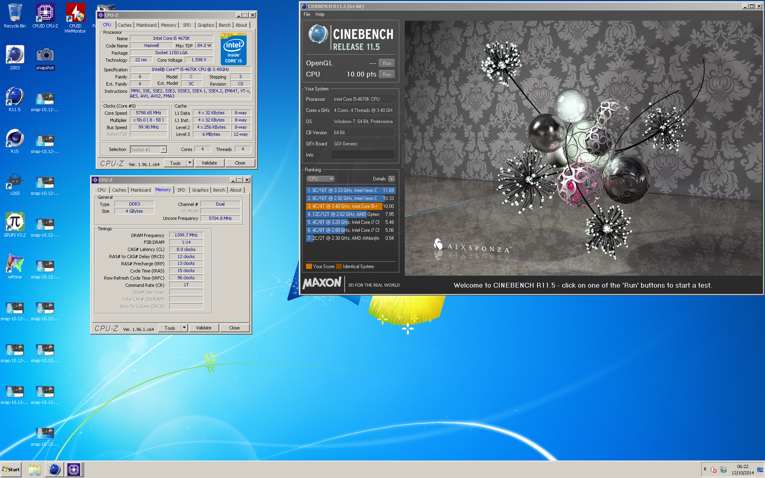Expand Tools dropdown arrow in lower CPU-Z
This screenshot has width=765, height=478.
pos(184,328)
